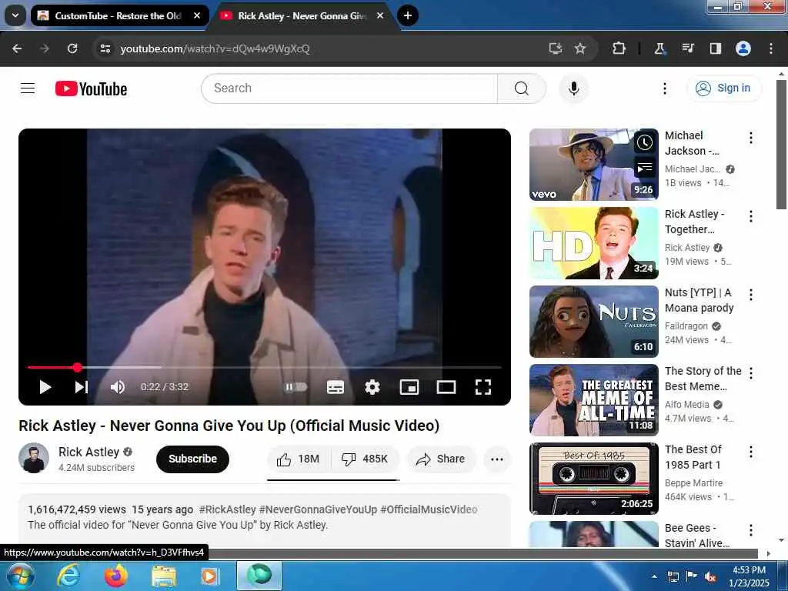Install app icon in address bar

556,48
